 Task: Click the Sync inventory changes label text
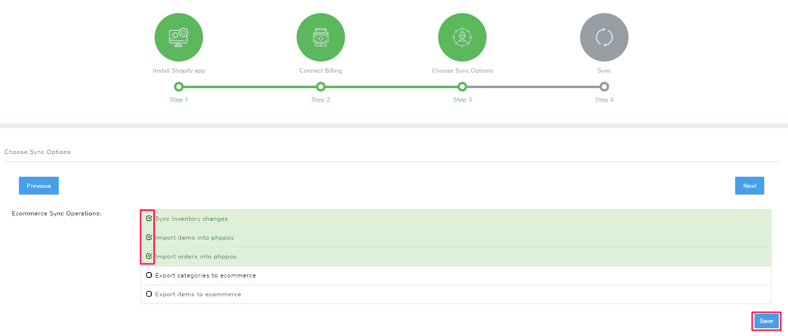click(x=192, y=219)
